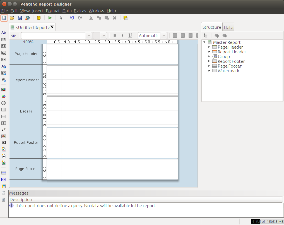
Task: Expand the Watermark tree node
Action: click(x=209, y=71)
